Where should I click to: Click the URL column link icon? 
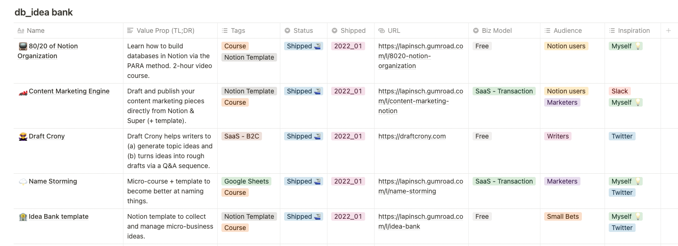click(x=382, y=31)
